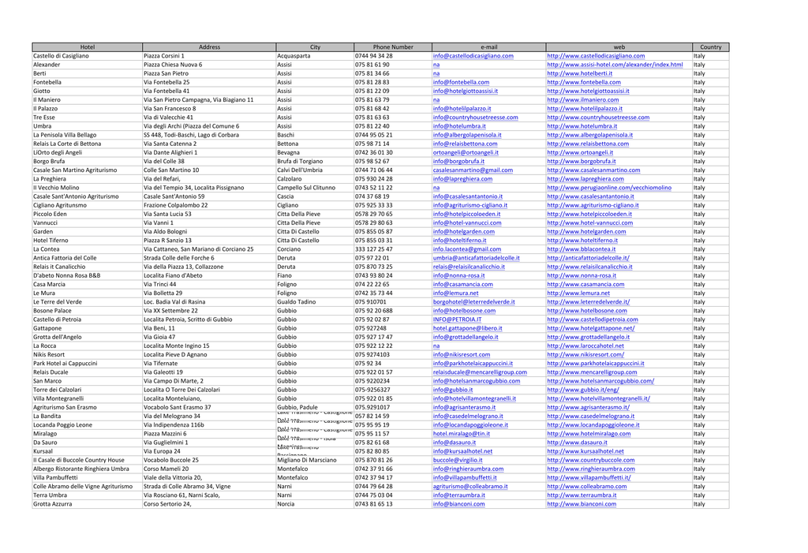
Task: Open http://www.lemura.net link
Action: tap(578, 293)
